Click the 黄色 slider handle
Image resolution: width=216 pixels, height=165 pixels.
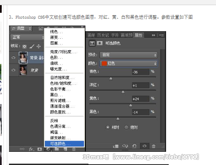(x=131, y=105)
